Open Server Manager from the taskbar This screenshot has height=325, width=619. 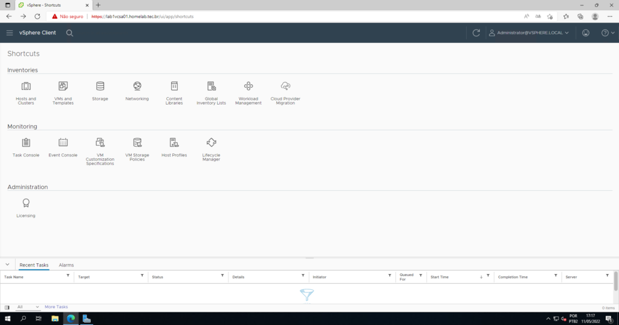coord(86,319)
